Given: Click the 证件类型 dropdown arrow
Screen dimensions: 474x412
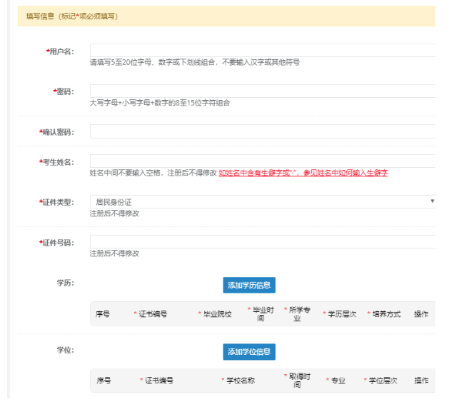Looking at the screenshot, I should point(433,201).
